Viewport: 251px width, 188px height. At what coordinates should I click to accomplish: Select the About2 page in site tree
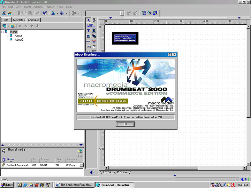[19, 39]
